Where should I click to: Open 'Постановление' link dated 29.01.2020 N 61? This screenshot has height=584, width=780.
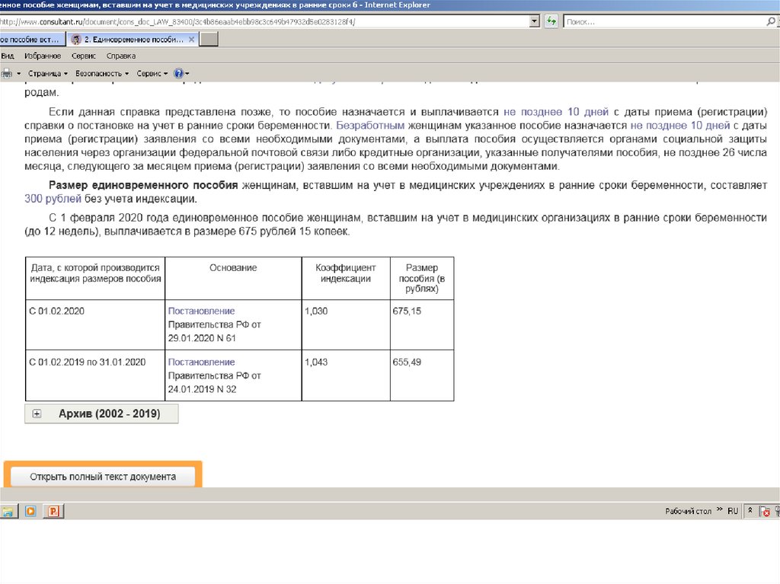click(201, 311)
